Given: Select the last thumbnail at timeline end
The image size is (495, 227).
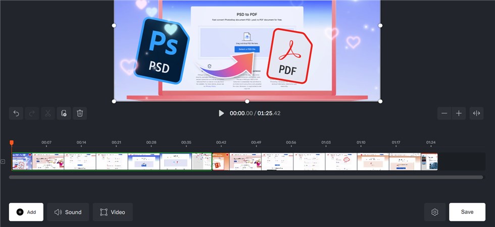Looking at the screenshot, I should (429, 162).
